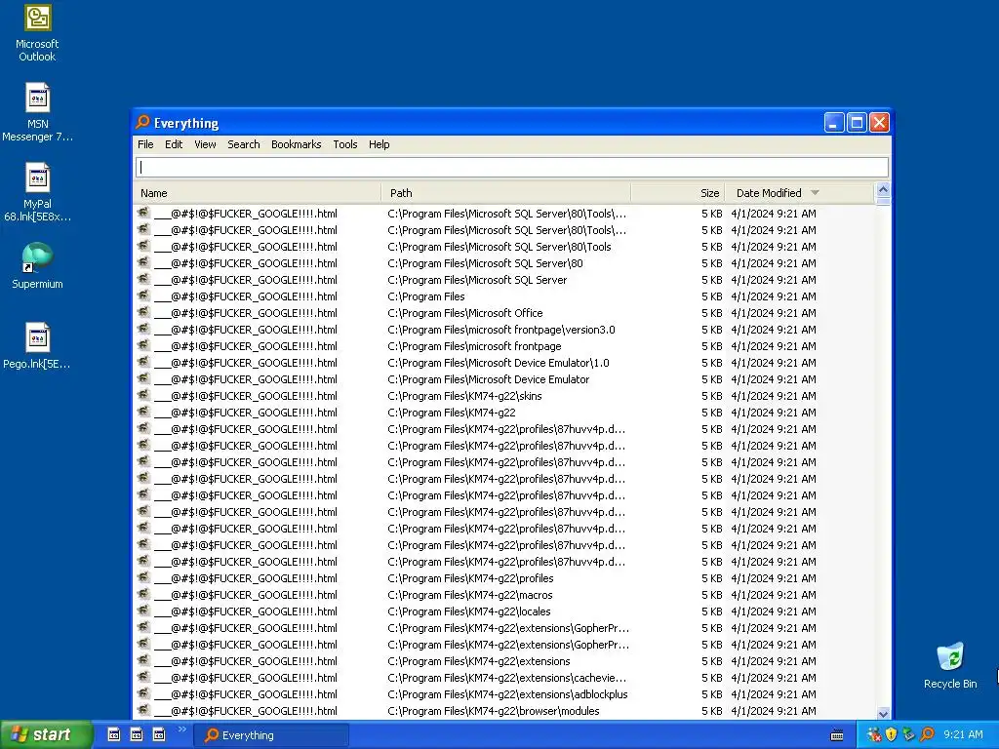
Task: Select the MSN Messenger 7 desktop icon
Action: click(x=37, y=113)
